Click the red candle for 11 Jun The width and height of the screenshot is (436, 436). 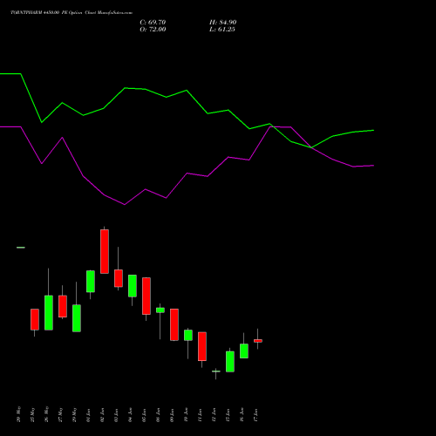[x=202, y=346]
